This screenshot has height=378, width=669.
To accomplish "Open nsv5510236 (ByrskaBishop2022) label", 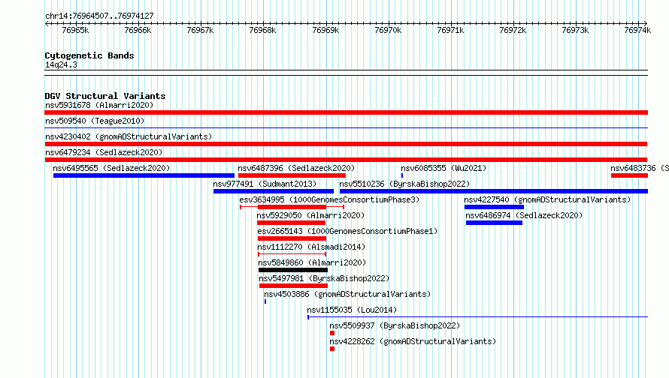I will [x=404, y=184].
